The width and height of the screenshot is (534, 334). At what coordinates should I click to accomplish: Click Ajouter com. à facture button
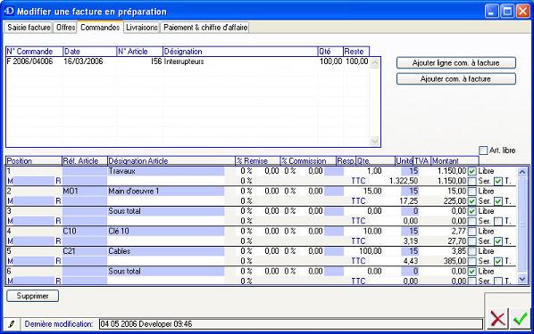coord(456,79)
